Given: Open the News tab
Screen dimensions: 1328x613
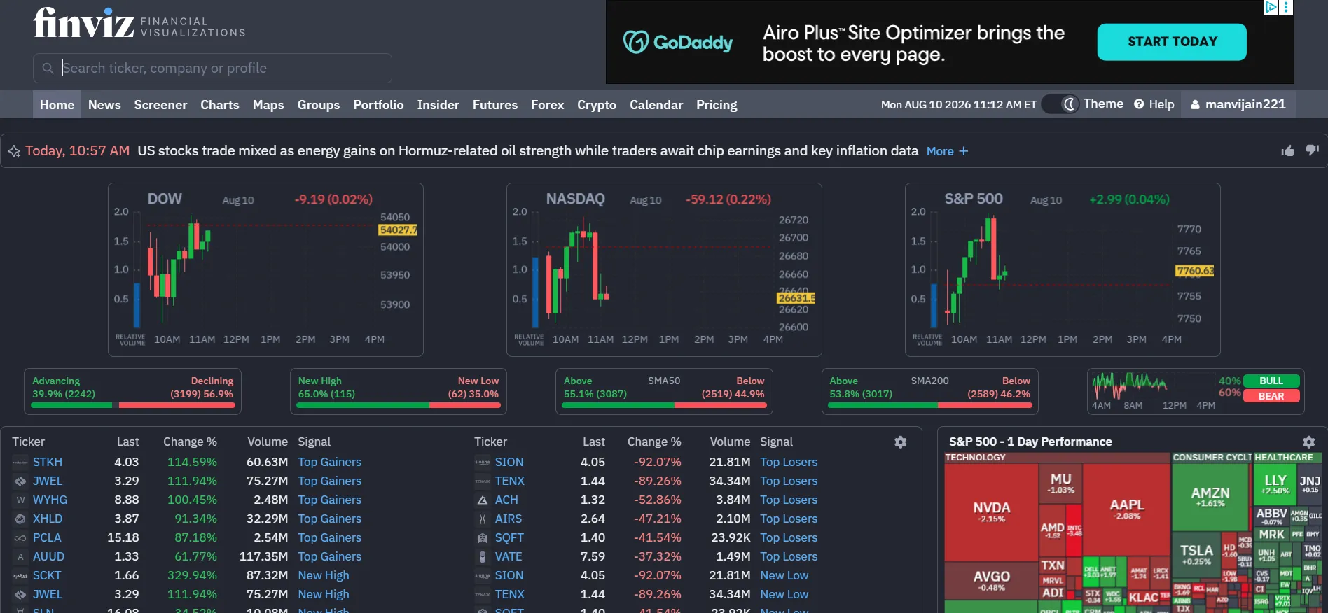Looking at the screenshot, I should point(104,105).
